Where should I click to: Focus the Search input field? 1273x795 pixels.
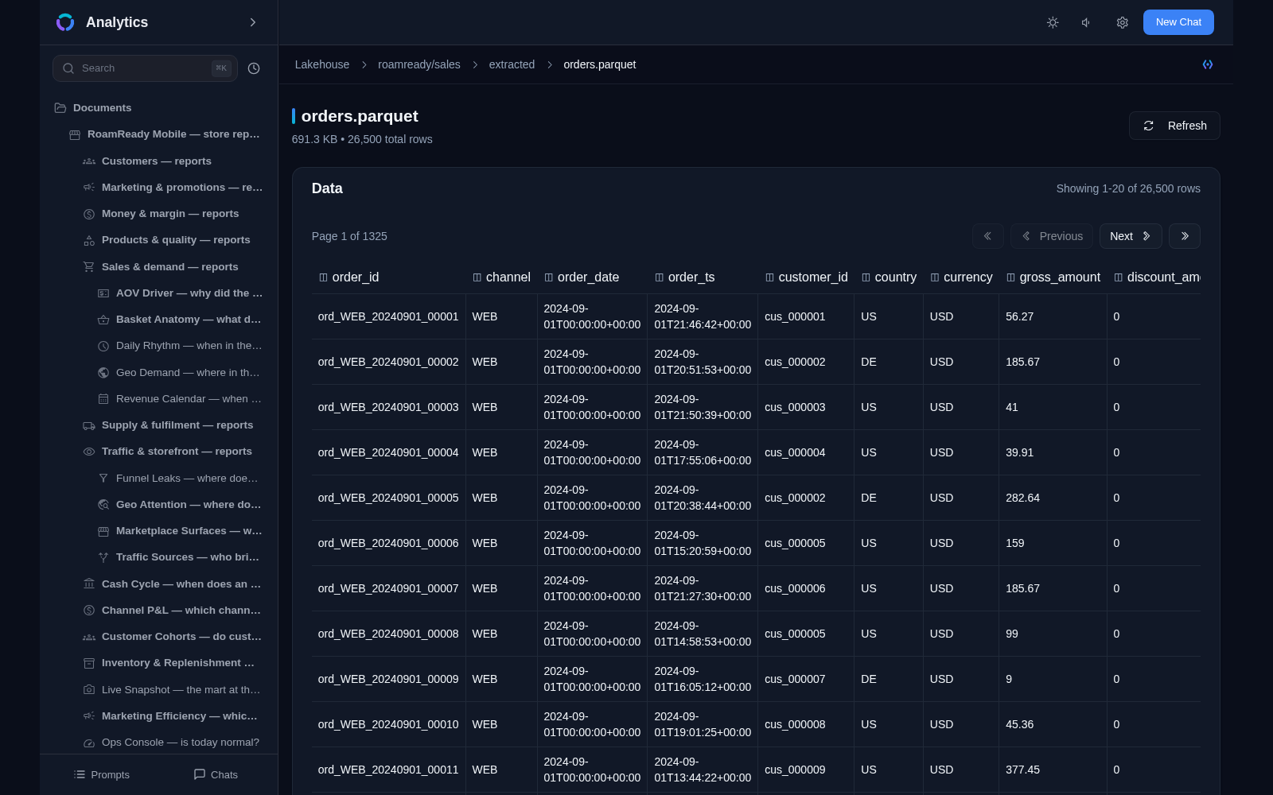(145, 68)
